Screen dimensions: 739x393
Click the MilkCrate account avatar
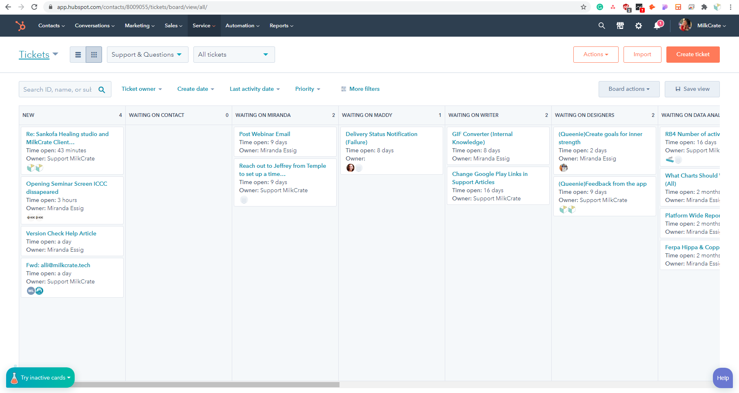(x=685, y=25)
